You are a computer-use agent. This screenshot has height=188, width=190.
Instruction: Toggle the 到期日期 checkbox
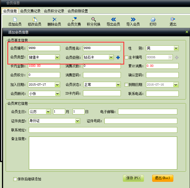point(126,85)
